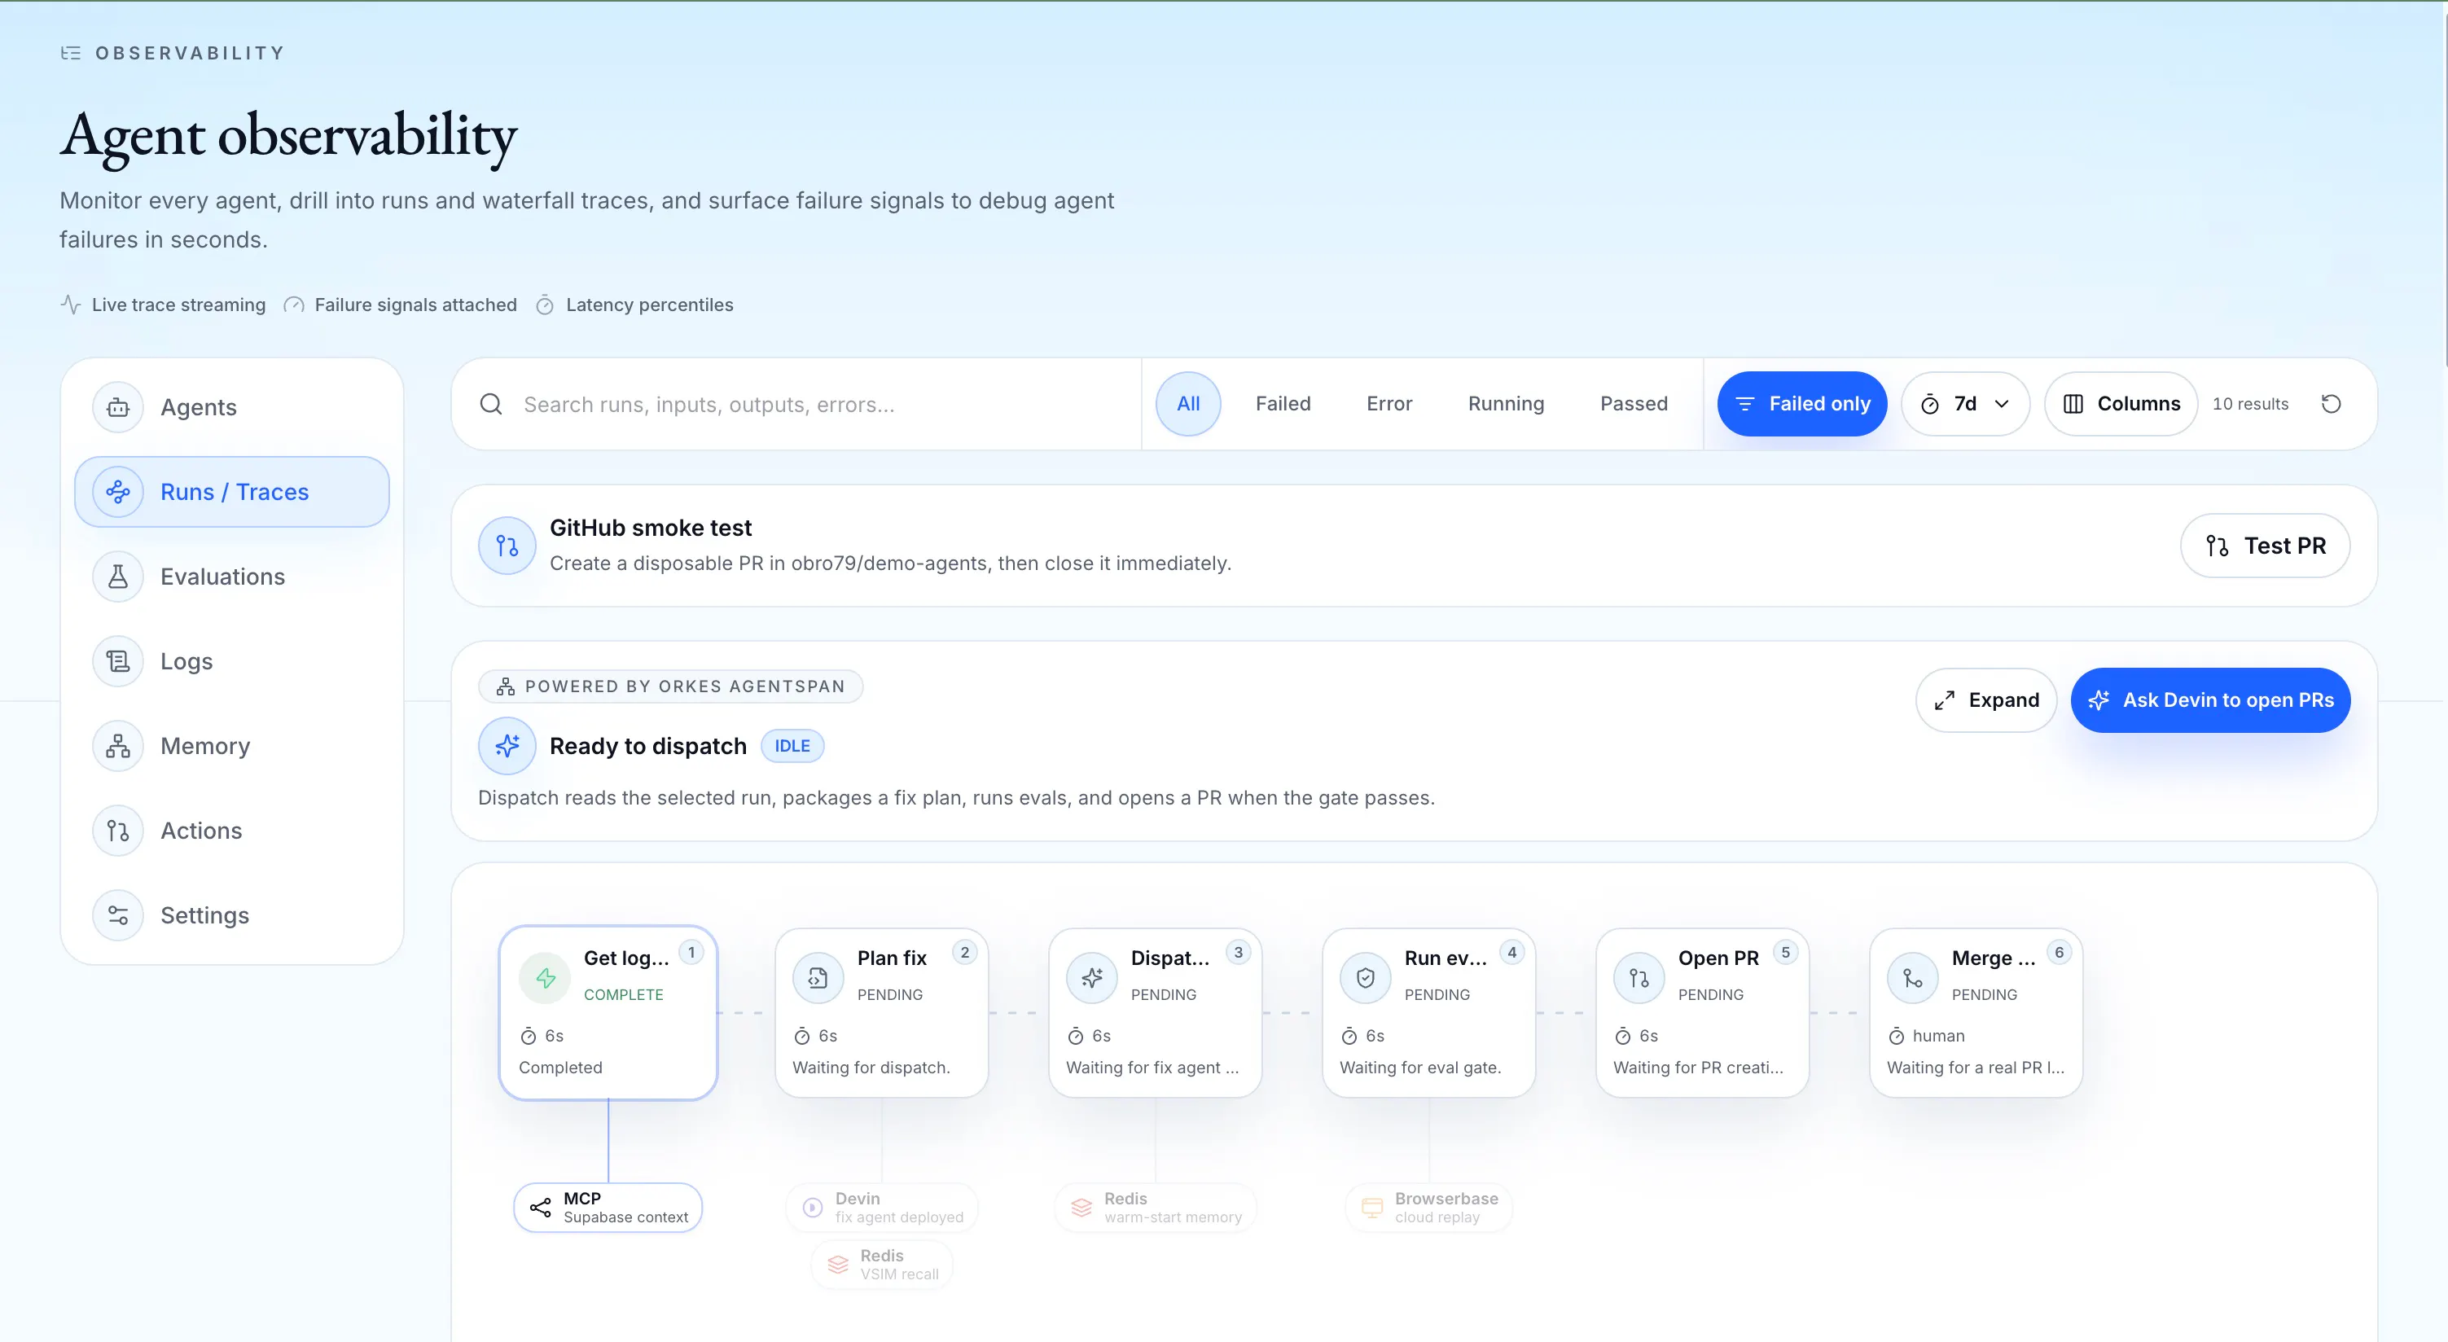Click the Devin fix agent deployed node
2448x1342 pixels.
(882, 1208)
